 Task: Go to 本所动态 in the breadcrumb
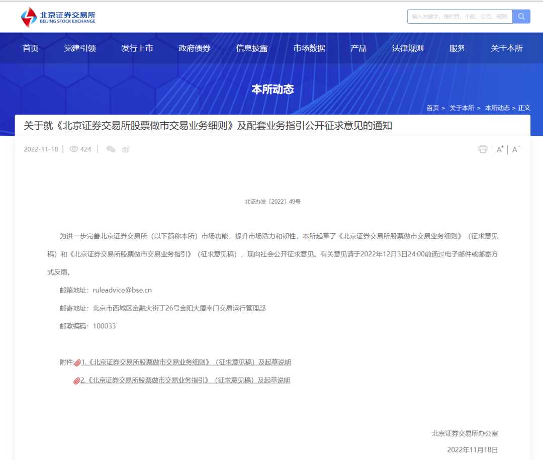coord(497,108)
